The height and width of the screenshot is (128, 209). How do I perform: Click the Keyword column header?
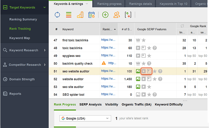pyautogui.click(x=68, y=29)
